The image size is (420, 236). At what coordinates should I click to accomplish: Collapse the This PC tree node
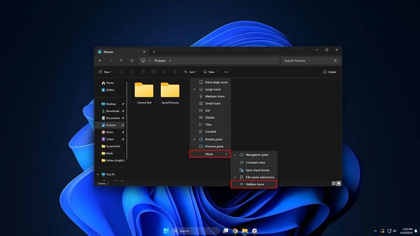point(98,174)
